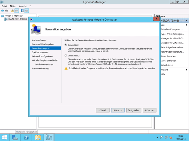189x141 pixels.
Task: Go to the Netzwerk konfigurieren step
Action: point(42,56)
